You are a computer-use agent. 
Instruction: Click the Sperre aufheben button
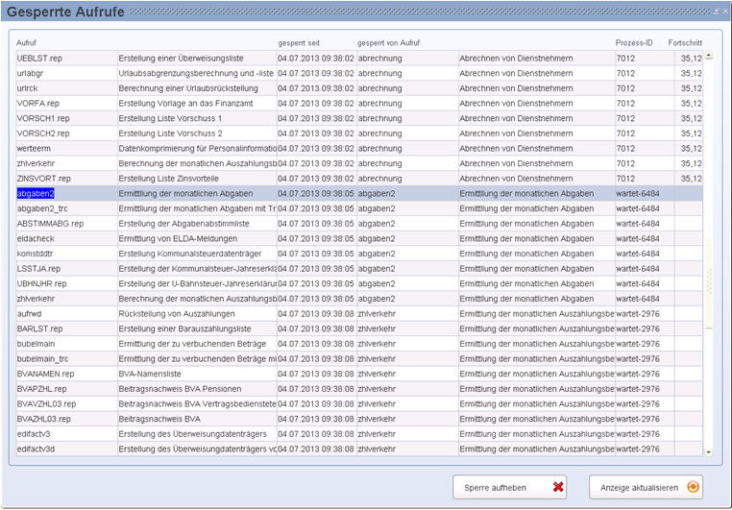click(x=509, y=487)
